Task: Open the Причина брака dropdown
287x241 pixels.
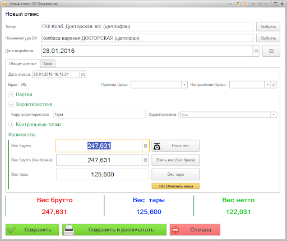Action: [184, 85]
